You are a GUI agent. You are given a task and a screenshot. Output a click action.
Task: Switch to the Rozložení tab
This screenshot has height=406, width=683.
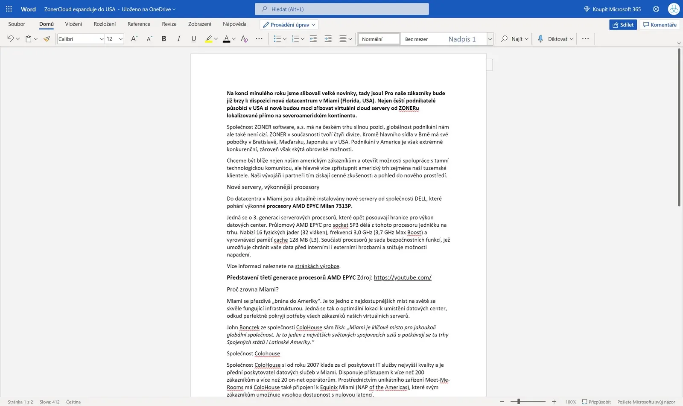coord(105,24)
